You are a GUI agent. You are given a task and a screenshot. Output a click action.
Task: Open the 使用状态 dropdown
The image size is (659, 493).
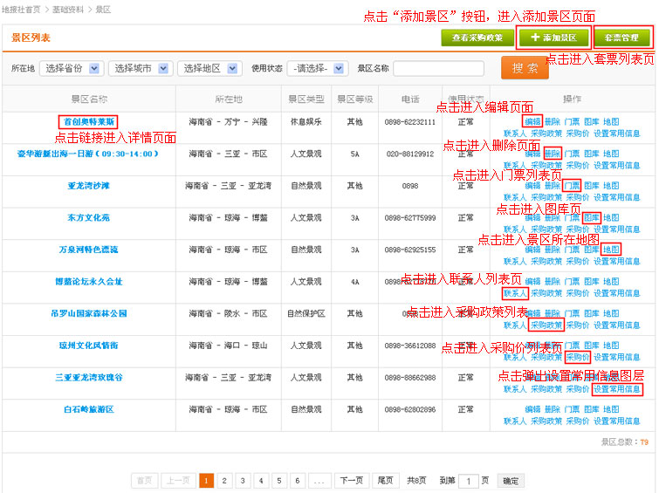click(318, 69)
